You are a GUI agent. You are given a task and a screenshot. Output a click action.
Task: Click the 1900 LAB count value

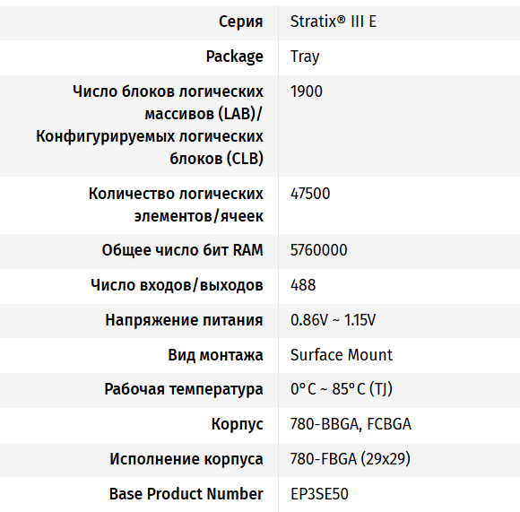click(306, 91)
